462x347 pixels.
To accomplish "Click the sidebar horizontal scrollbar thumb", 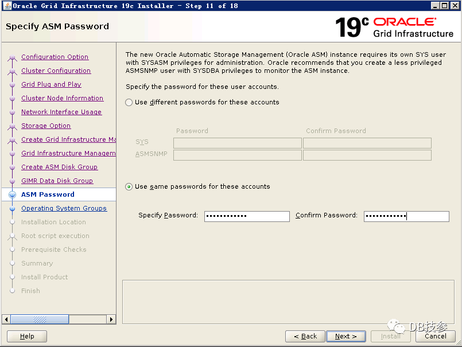I will pyautogui.click(x=40, y=319).
